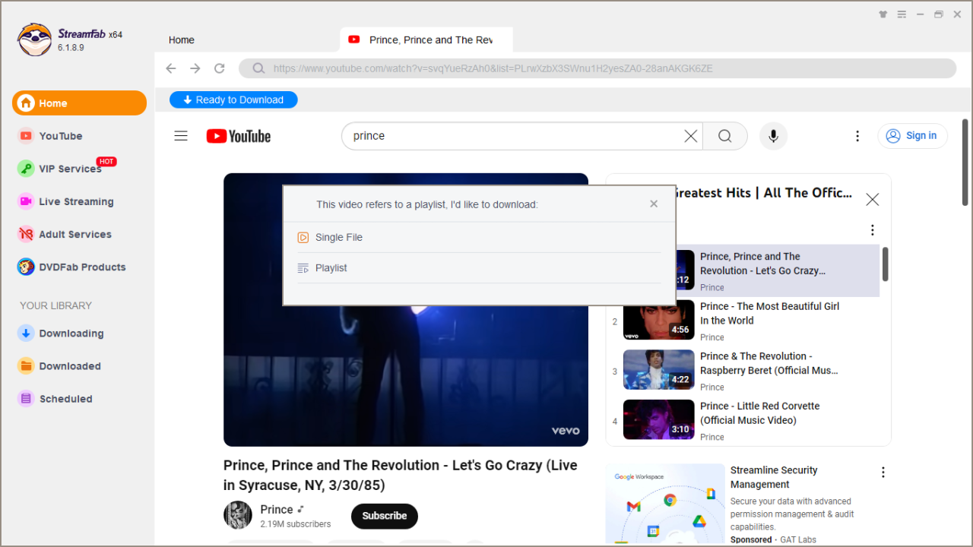Viewport: 973px width, 547px height.
Task: Open the StreamFab sloth logo
Action: [x=35, y=40]
